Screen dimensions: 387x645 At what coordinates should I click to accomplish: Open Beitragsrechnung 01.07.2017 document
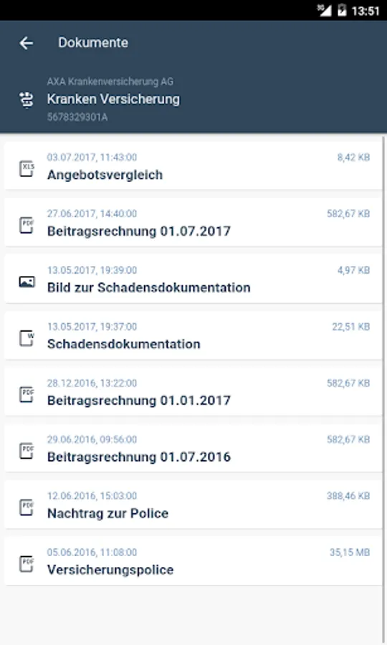coord(193,223)
